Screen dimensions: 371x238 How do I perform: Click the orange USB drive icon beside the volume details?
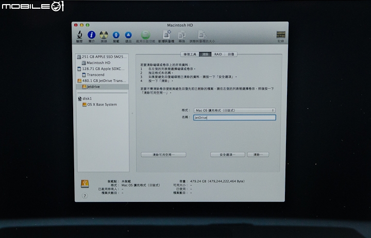85,183
